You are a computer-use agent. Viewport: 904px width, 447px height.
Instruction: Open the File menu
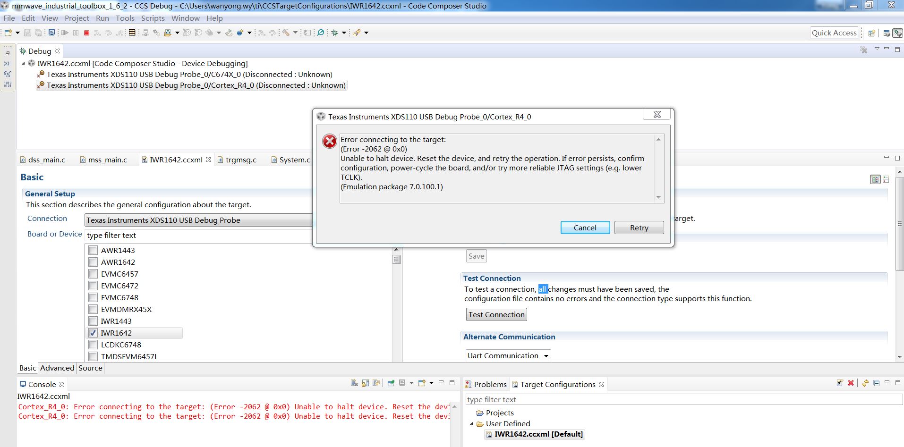9,18
